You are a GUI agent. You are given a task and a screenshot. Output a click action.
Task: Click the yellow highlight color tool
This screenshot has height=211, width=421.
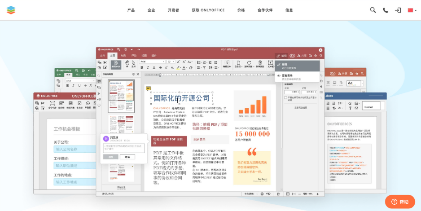tap(178, 68)
